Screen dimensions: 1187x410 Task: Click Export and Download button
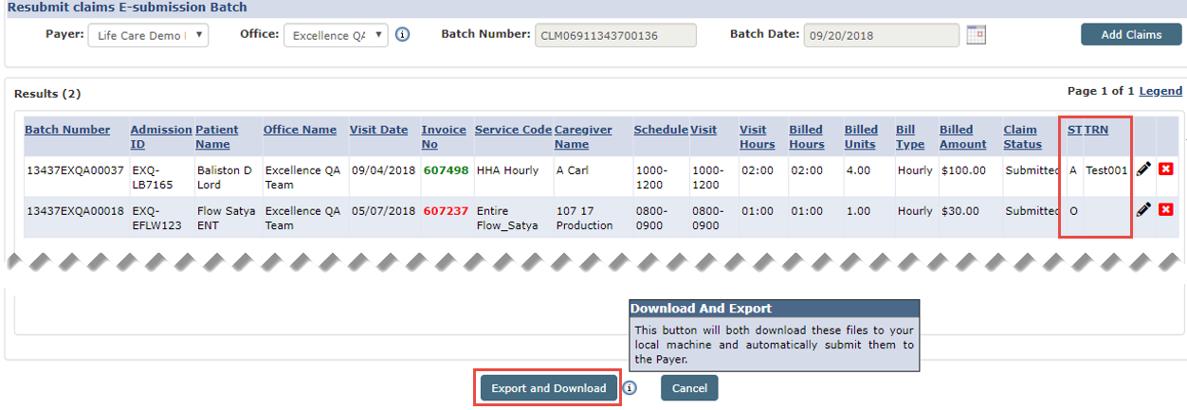(548, 388)
